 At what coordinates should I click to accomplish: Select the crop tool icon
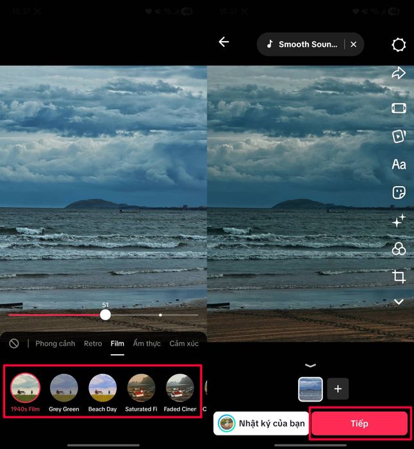[399, 276]
